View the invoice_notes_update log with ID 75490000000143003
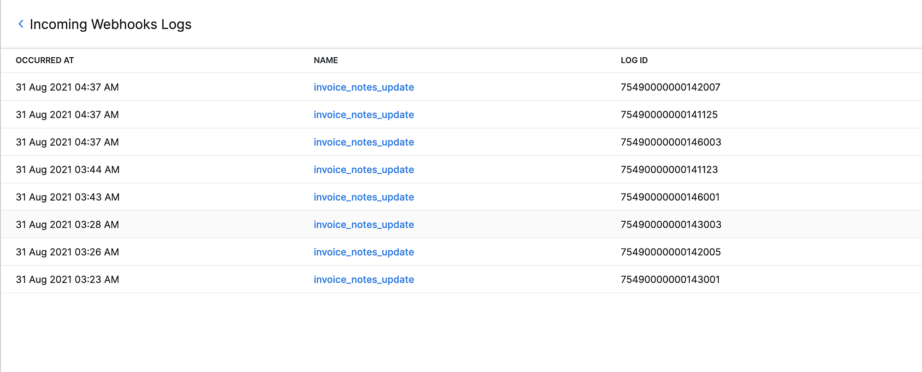Image resolution: width=922 pixels, height=372 pixels. (364, 224)
